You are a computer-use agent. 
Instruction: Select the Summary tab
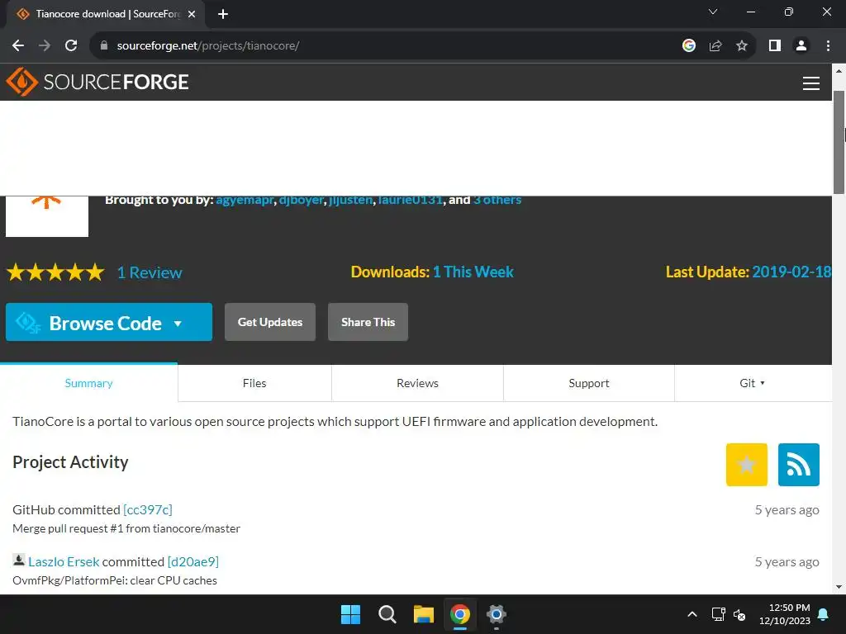(x=88, y=383)
